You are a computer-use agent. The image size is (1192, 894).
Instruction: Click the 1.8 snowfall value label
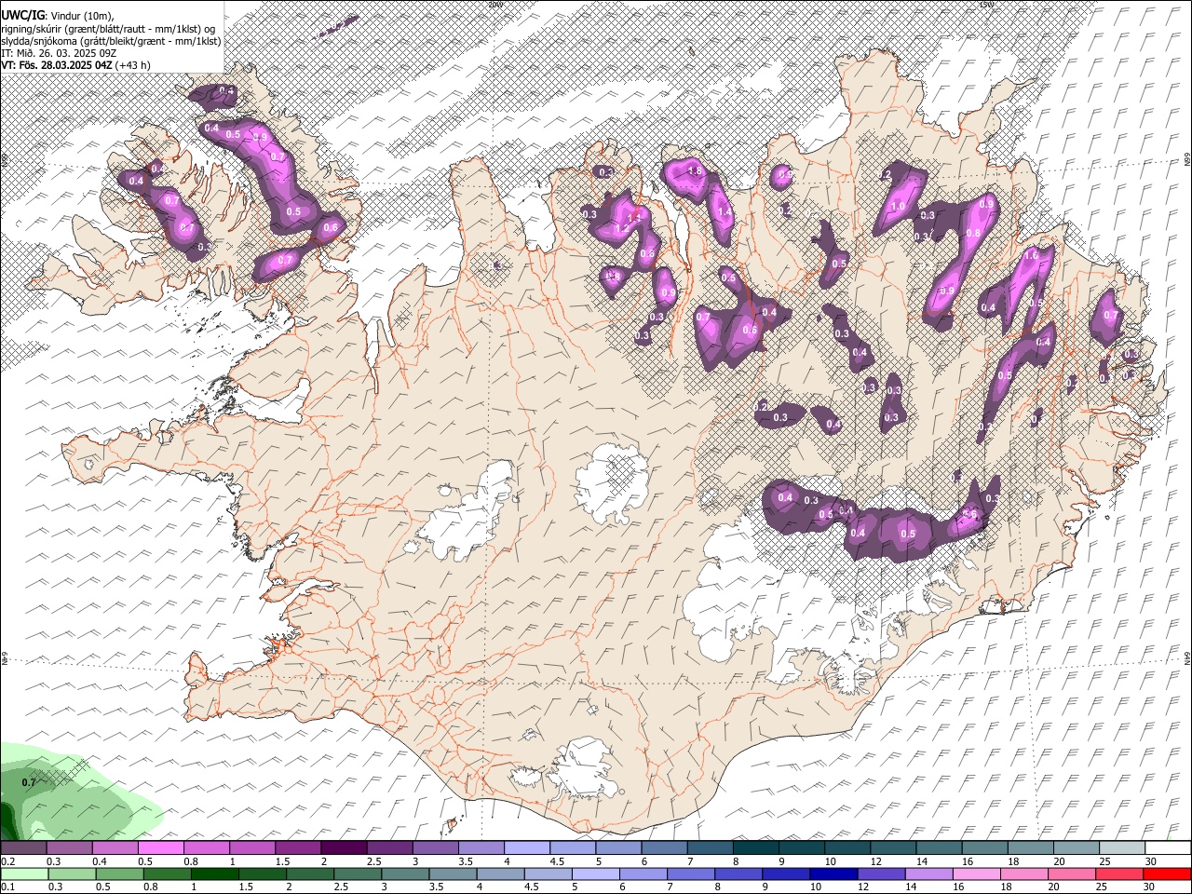pos(694,171)
